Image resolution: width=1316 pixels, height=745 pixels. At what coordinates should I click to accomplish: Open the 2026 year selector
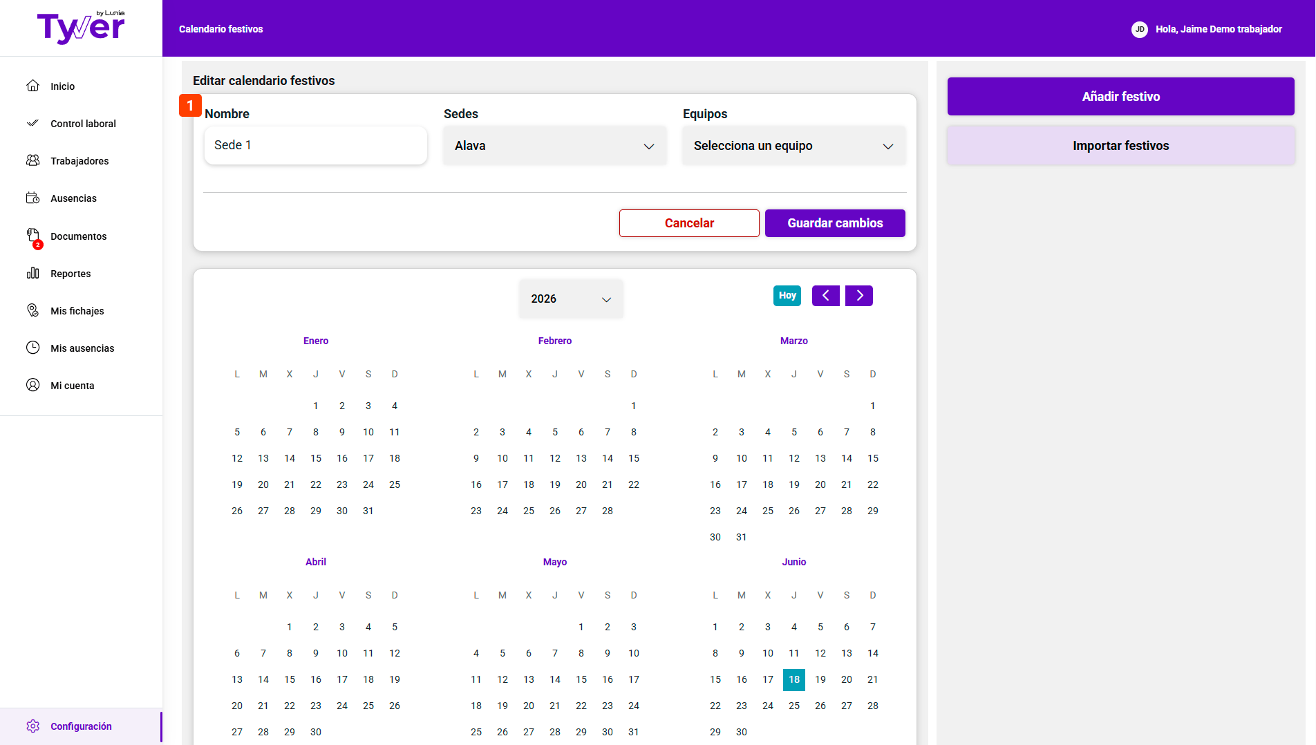(571, 299)
